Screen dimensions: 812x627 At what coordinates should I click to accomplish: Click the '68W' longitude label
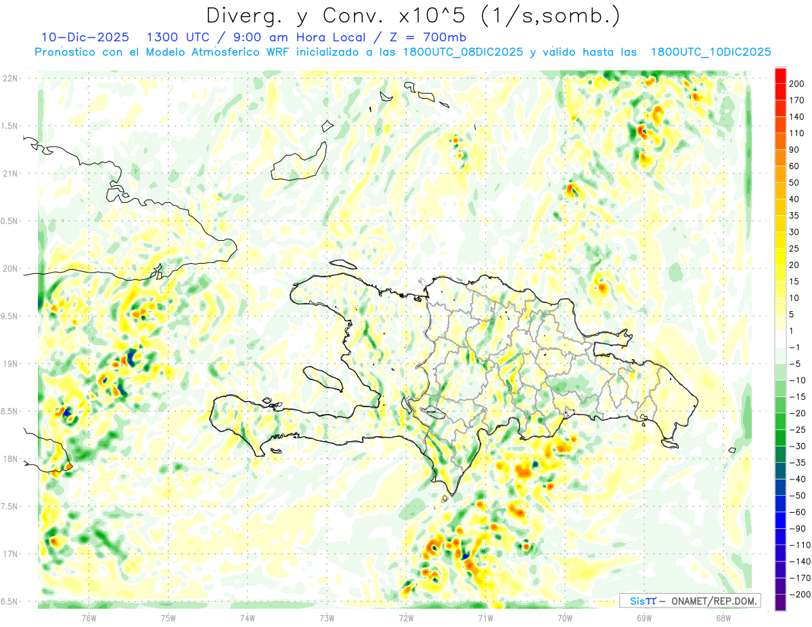click(723, 617)
